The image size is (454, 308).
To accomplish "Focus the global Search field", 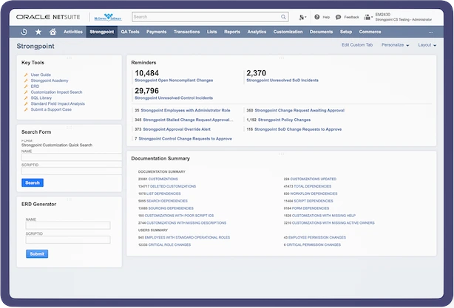I will (200, 16).
